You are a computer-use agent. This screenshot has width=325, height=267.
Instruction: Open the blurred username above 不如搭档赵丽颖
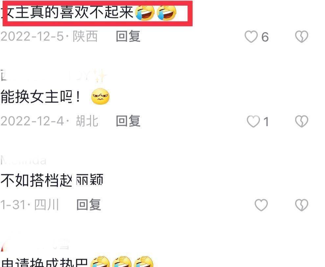23,161
